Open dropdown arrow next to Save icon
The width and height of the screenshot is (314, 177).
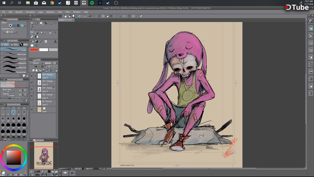click(x=77, y=16)
